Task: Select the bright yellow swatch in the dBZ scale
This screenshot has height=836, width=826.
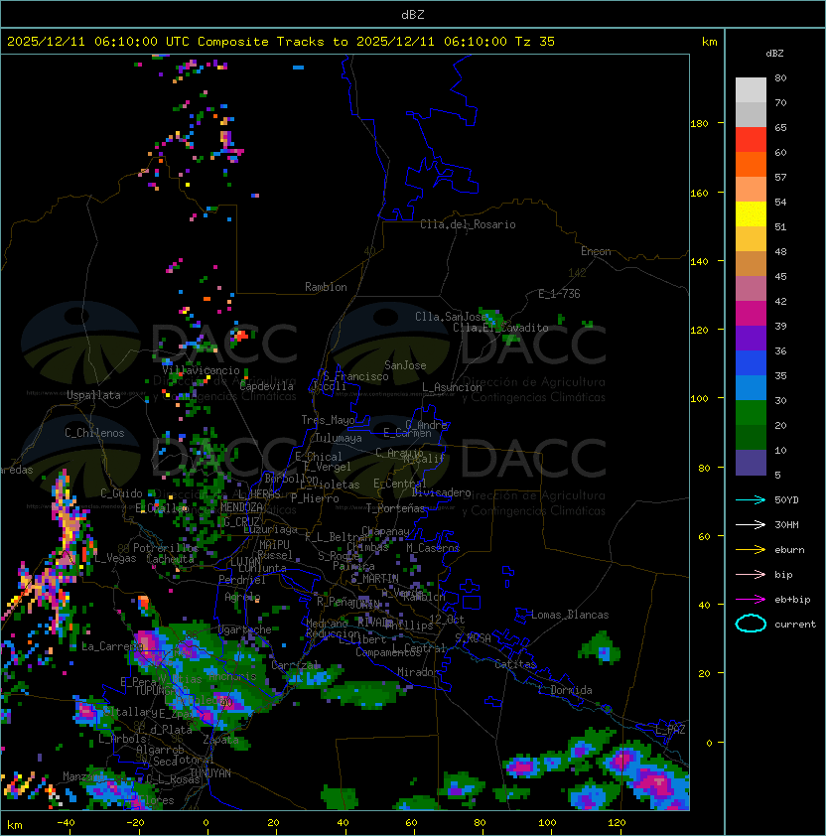Action: pyautogui.click(x=751, y=214)
